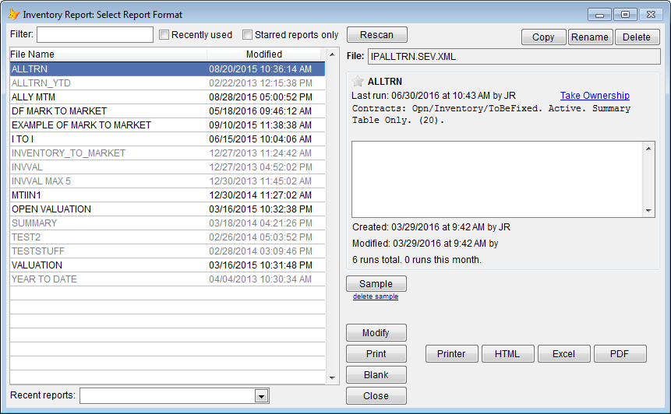Select the OPEN VALUATION report
The height and width of the screenshot is (414, 671).
[168, 209]
